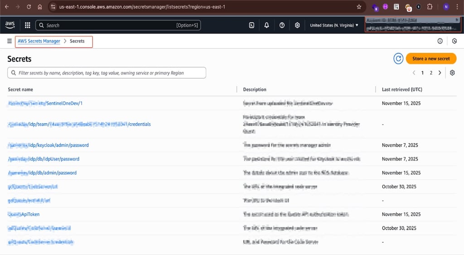Image resolution: width=464 pixels, height=255 pixels.
Task: Open the idp/db/admin/password secret
Action: tap(42, 173)
